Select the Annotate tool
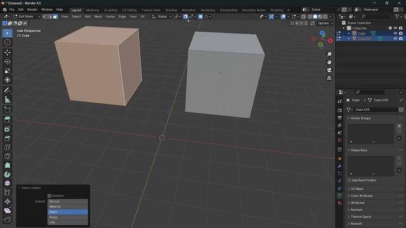The height and width of the screenshot is (228, 406). coord(7,90)
